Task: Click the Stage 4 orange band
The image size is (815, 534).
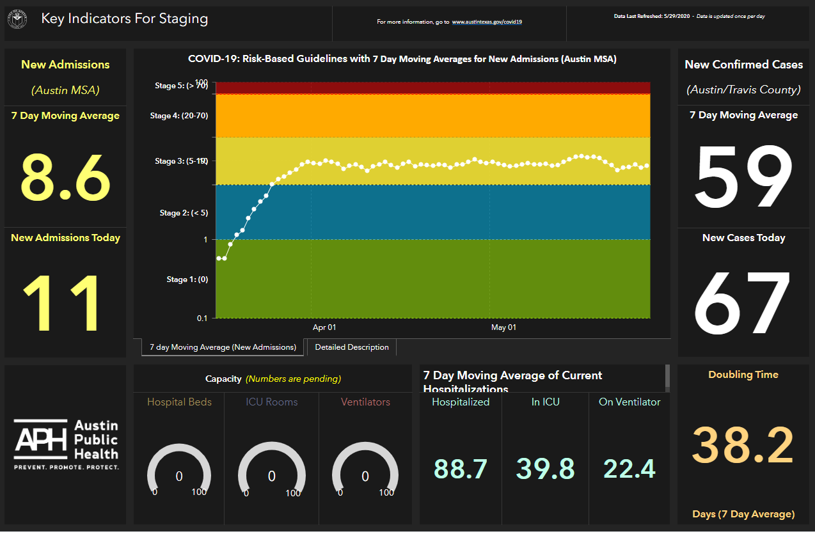Action: click(x=435, y=115)
